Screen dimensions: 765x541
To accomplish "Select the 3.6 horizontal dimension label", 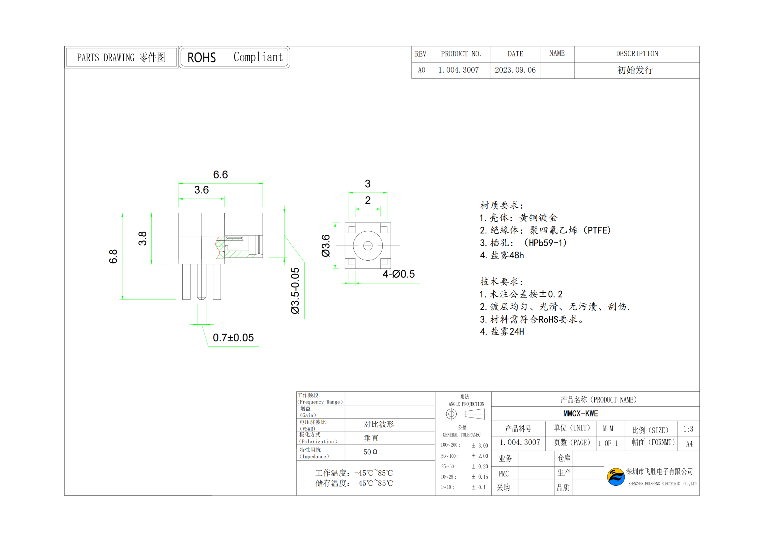I will pos(201,190).
